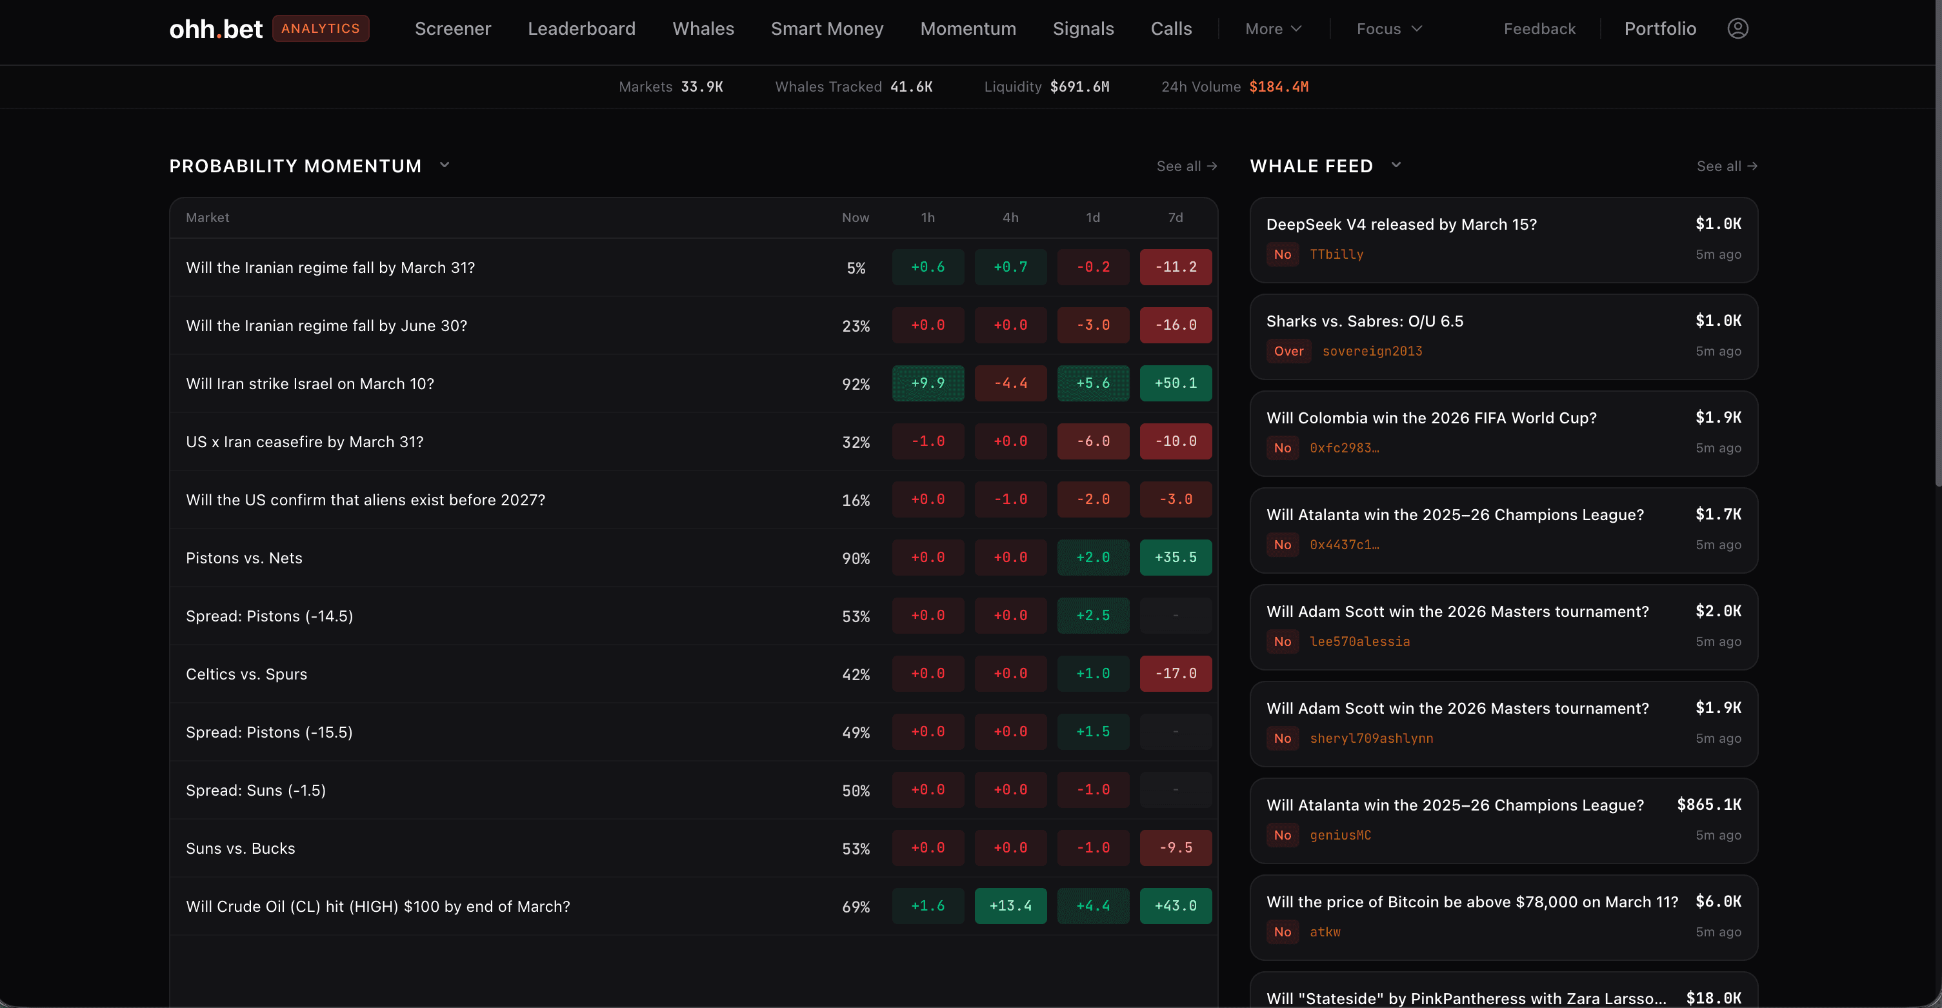Open the account profile icon
The image size is (1942, 1008).
point(1737,28)
